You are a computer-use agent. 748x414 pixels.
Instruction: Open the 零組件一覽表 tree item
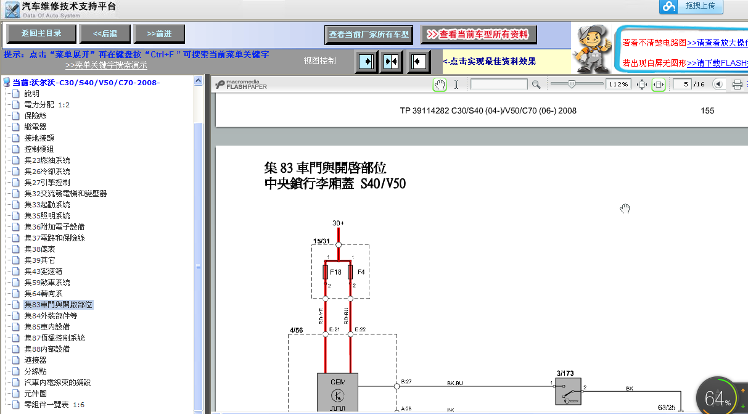[54, 405]
